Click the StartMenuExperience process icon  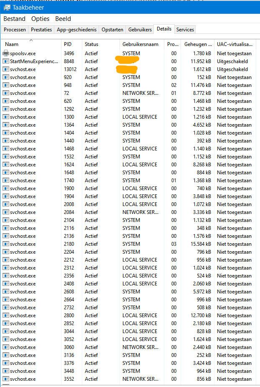click(x=6, y=61)
